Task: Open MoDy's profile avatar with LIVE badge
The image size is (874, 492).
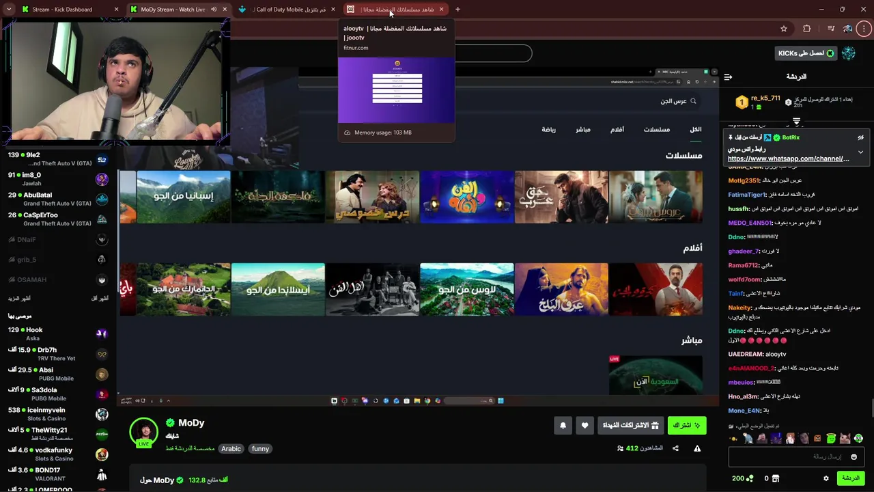Action: click(144, 432)
